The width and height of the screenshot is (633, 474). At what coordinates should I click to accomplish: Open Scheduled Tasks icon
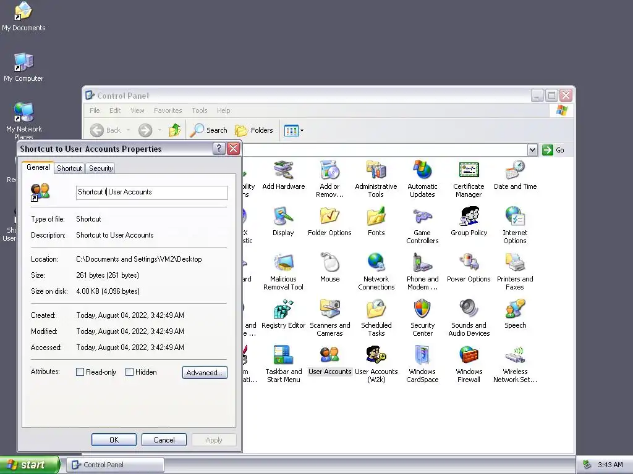tap(376, 318)
